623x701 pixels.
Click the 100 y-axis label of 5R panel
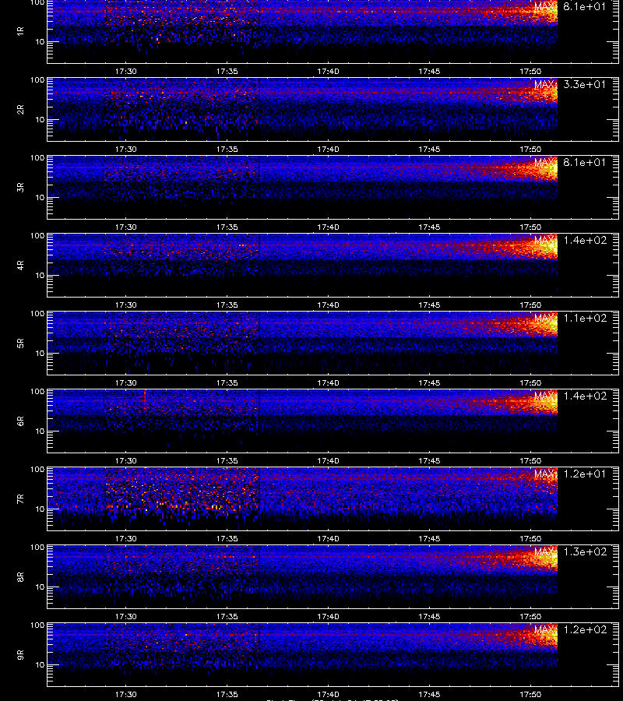pos(37,314)
